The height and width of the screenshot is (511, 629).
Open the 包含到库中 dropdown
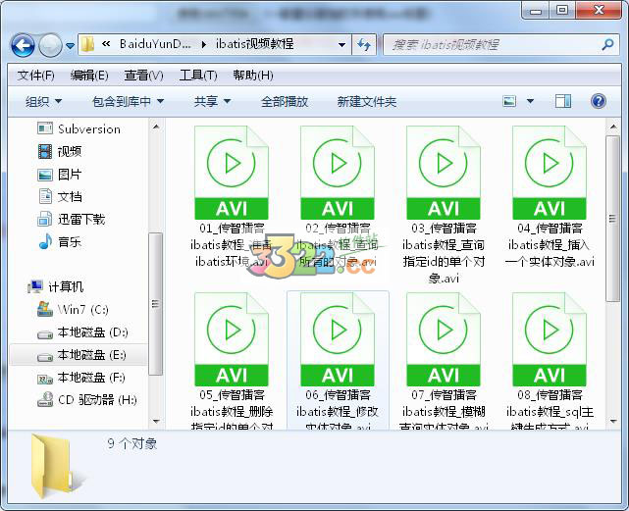click(x=128, y=101)
